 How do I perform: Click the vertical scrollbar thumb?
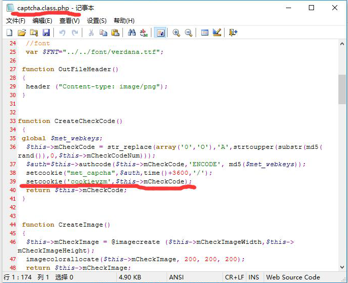click(342, 89)
